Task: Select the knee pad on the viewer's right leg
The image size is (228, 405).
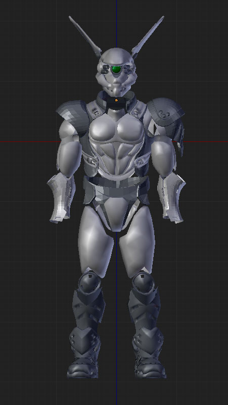Action: pos(143,282)
